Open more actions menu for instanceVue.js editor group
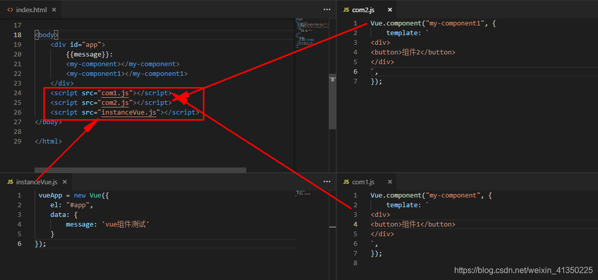The height and width of the screenshot is (280, 598). click(x=327, y=182)
